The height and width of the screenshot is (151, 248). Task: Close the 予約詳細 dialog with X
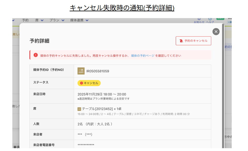(216, 32)
